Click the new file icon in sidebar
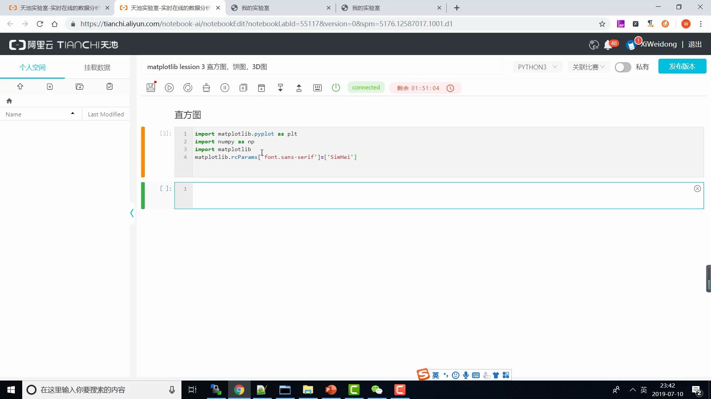711x399 pixels. point(50,86)
